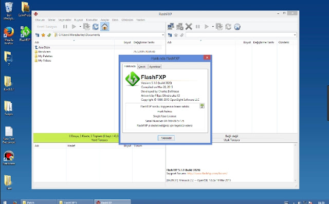This screenshot has height=204, width=329.
Task: Click the Patch taskbar button
Action: 39,202
